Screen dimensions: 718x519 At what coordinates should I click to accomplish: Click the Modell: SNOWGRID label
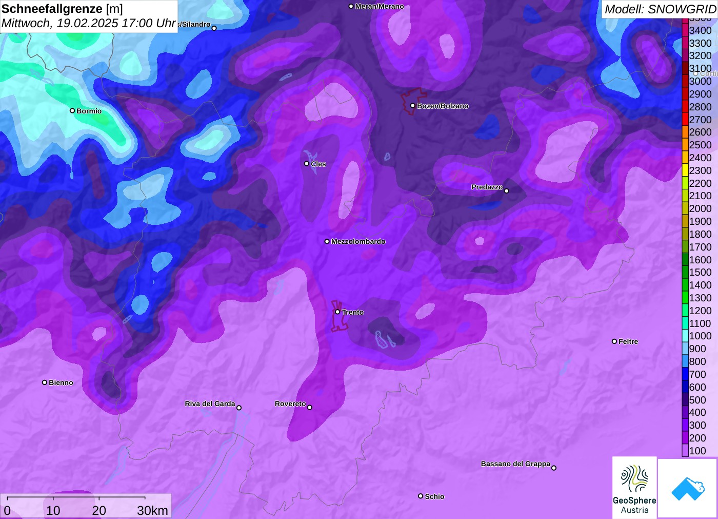point(660,9)
